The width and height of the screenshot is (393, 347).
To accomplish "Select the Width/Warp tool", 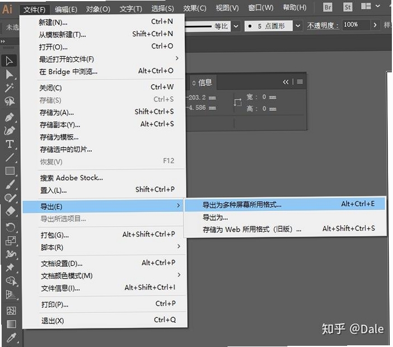I will click(11, 254).
